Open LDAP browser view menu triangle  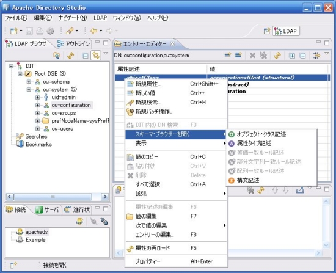click(x=106, y=53)
